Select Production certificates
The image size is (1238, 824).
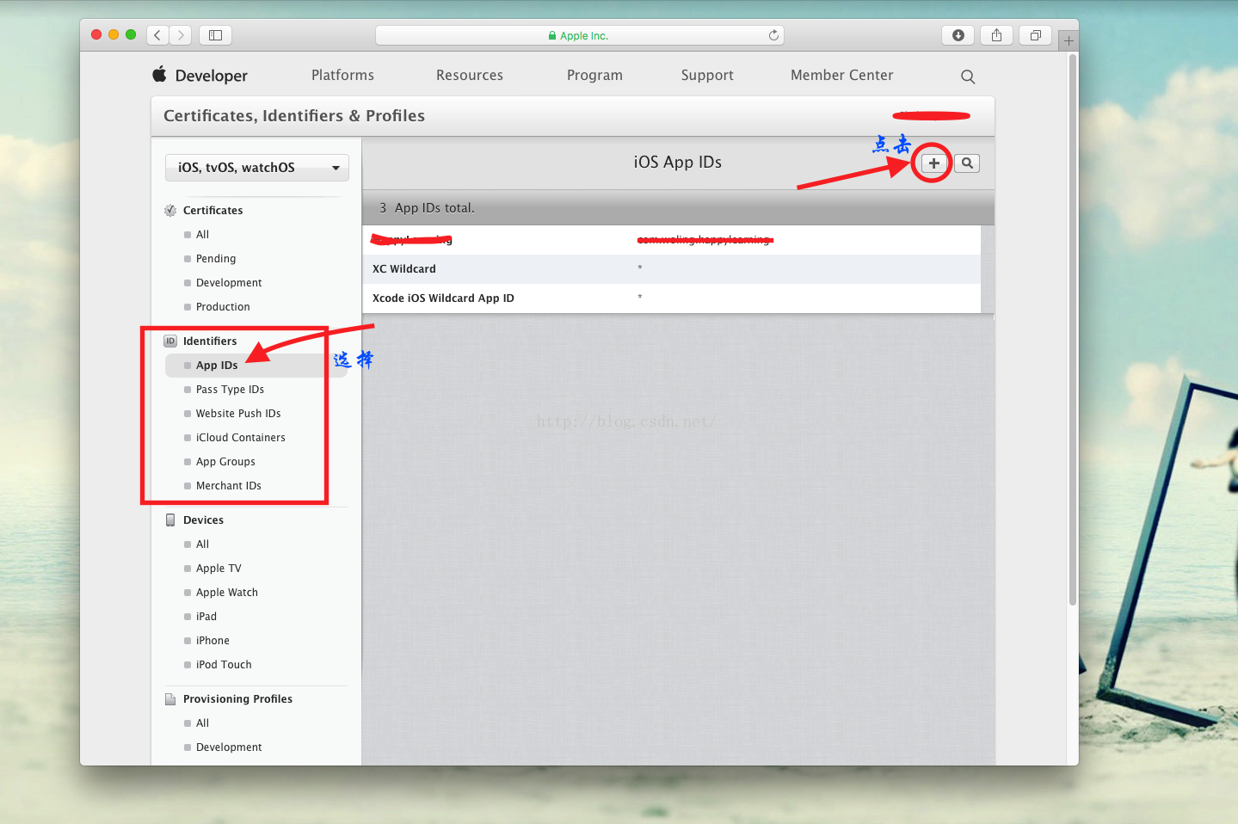point(223,307)
